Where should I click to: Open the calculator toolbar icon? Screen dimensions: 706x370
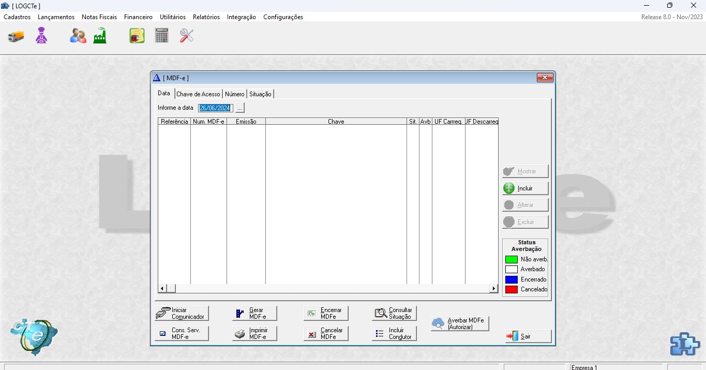[x=162, y=36]
